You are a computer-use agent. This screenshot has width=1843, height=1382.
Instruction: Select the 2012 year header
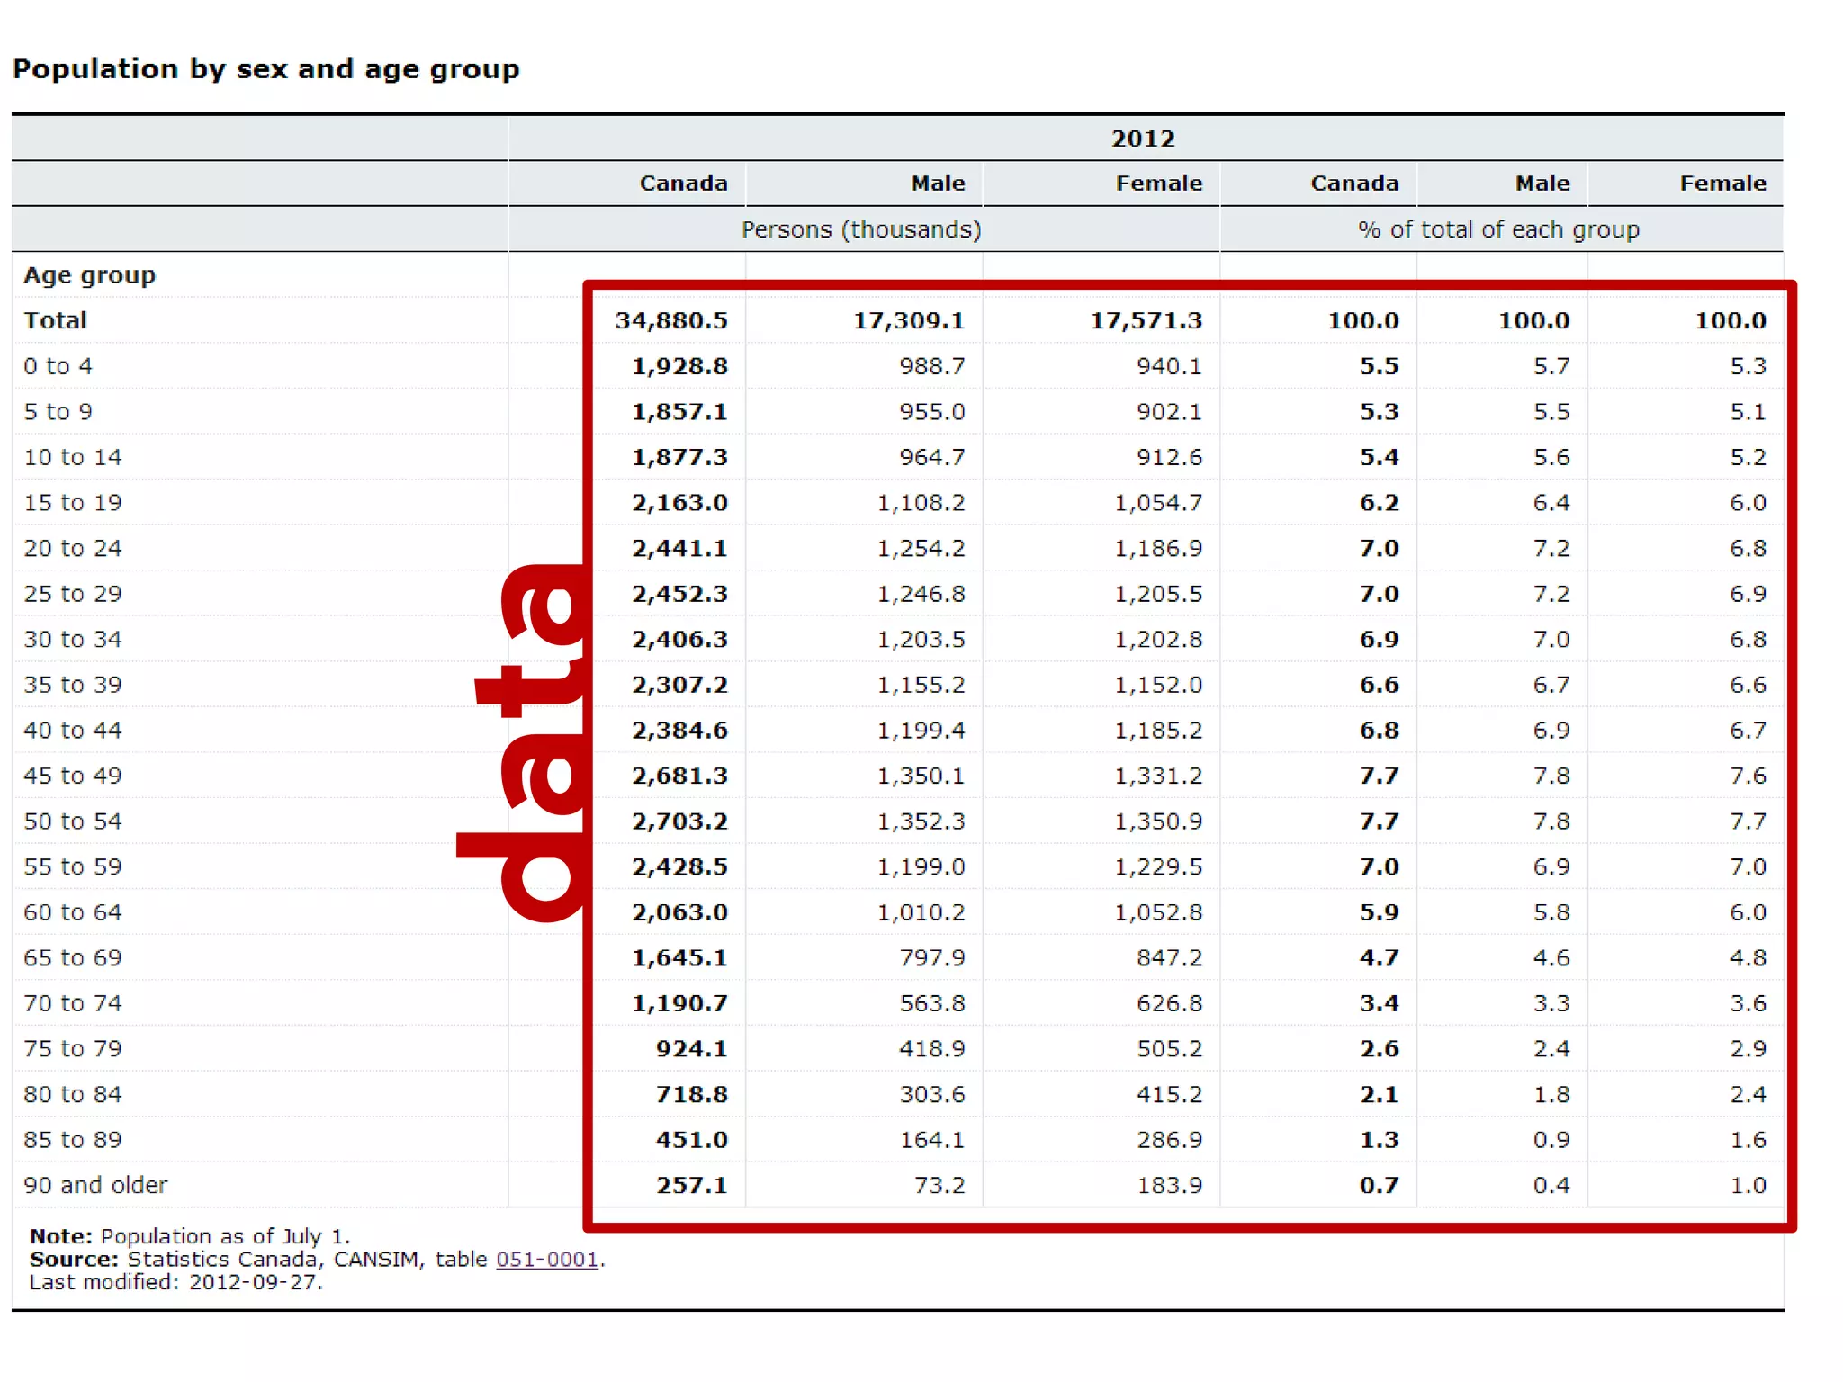point(1143,139)
